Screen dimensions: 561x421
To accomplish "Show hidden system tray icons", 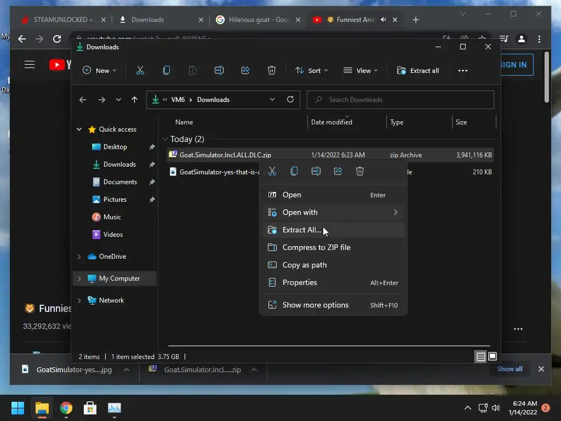I will click(x=468, y=408).
